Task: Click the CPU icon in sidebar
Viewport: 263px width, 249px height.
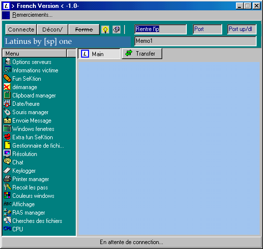Action: (7, 228)
